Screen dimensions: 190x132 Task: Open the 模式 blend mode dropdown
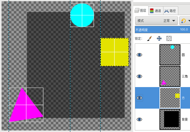[x=156, y=21]
